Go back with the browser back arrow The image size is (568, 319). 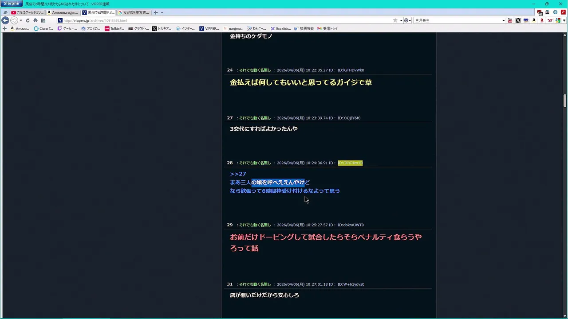[5, 20]
